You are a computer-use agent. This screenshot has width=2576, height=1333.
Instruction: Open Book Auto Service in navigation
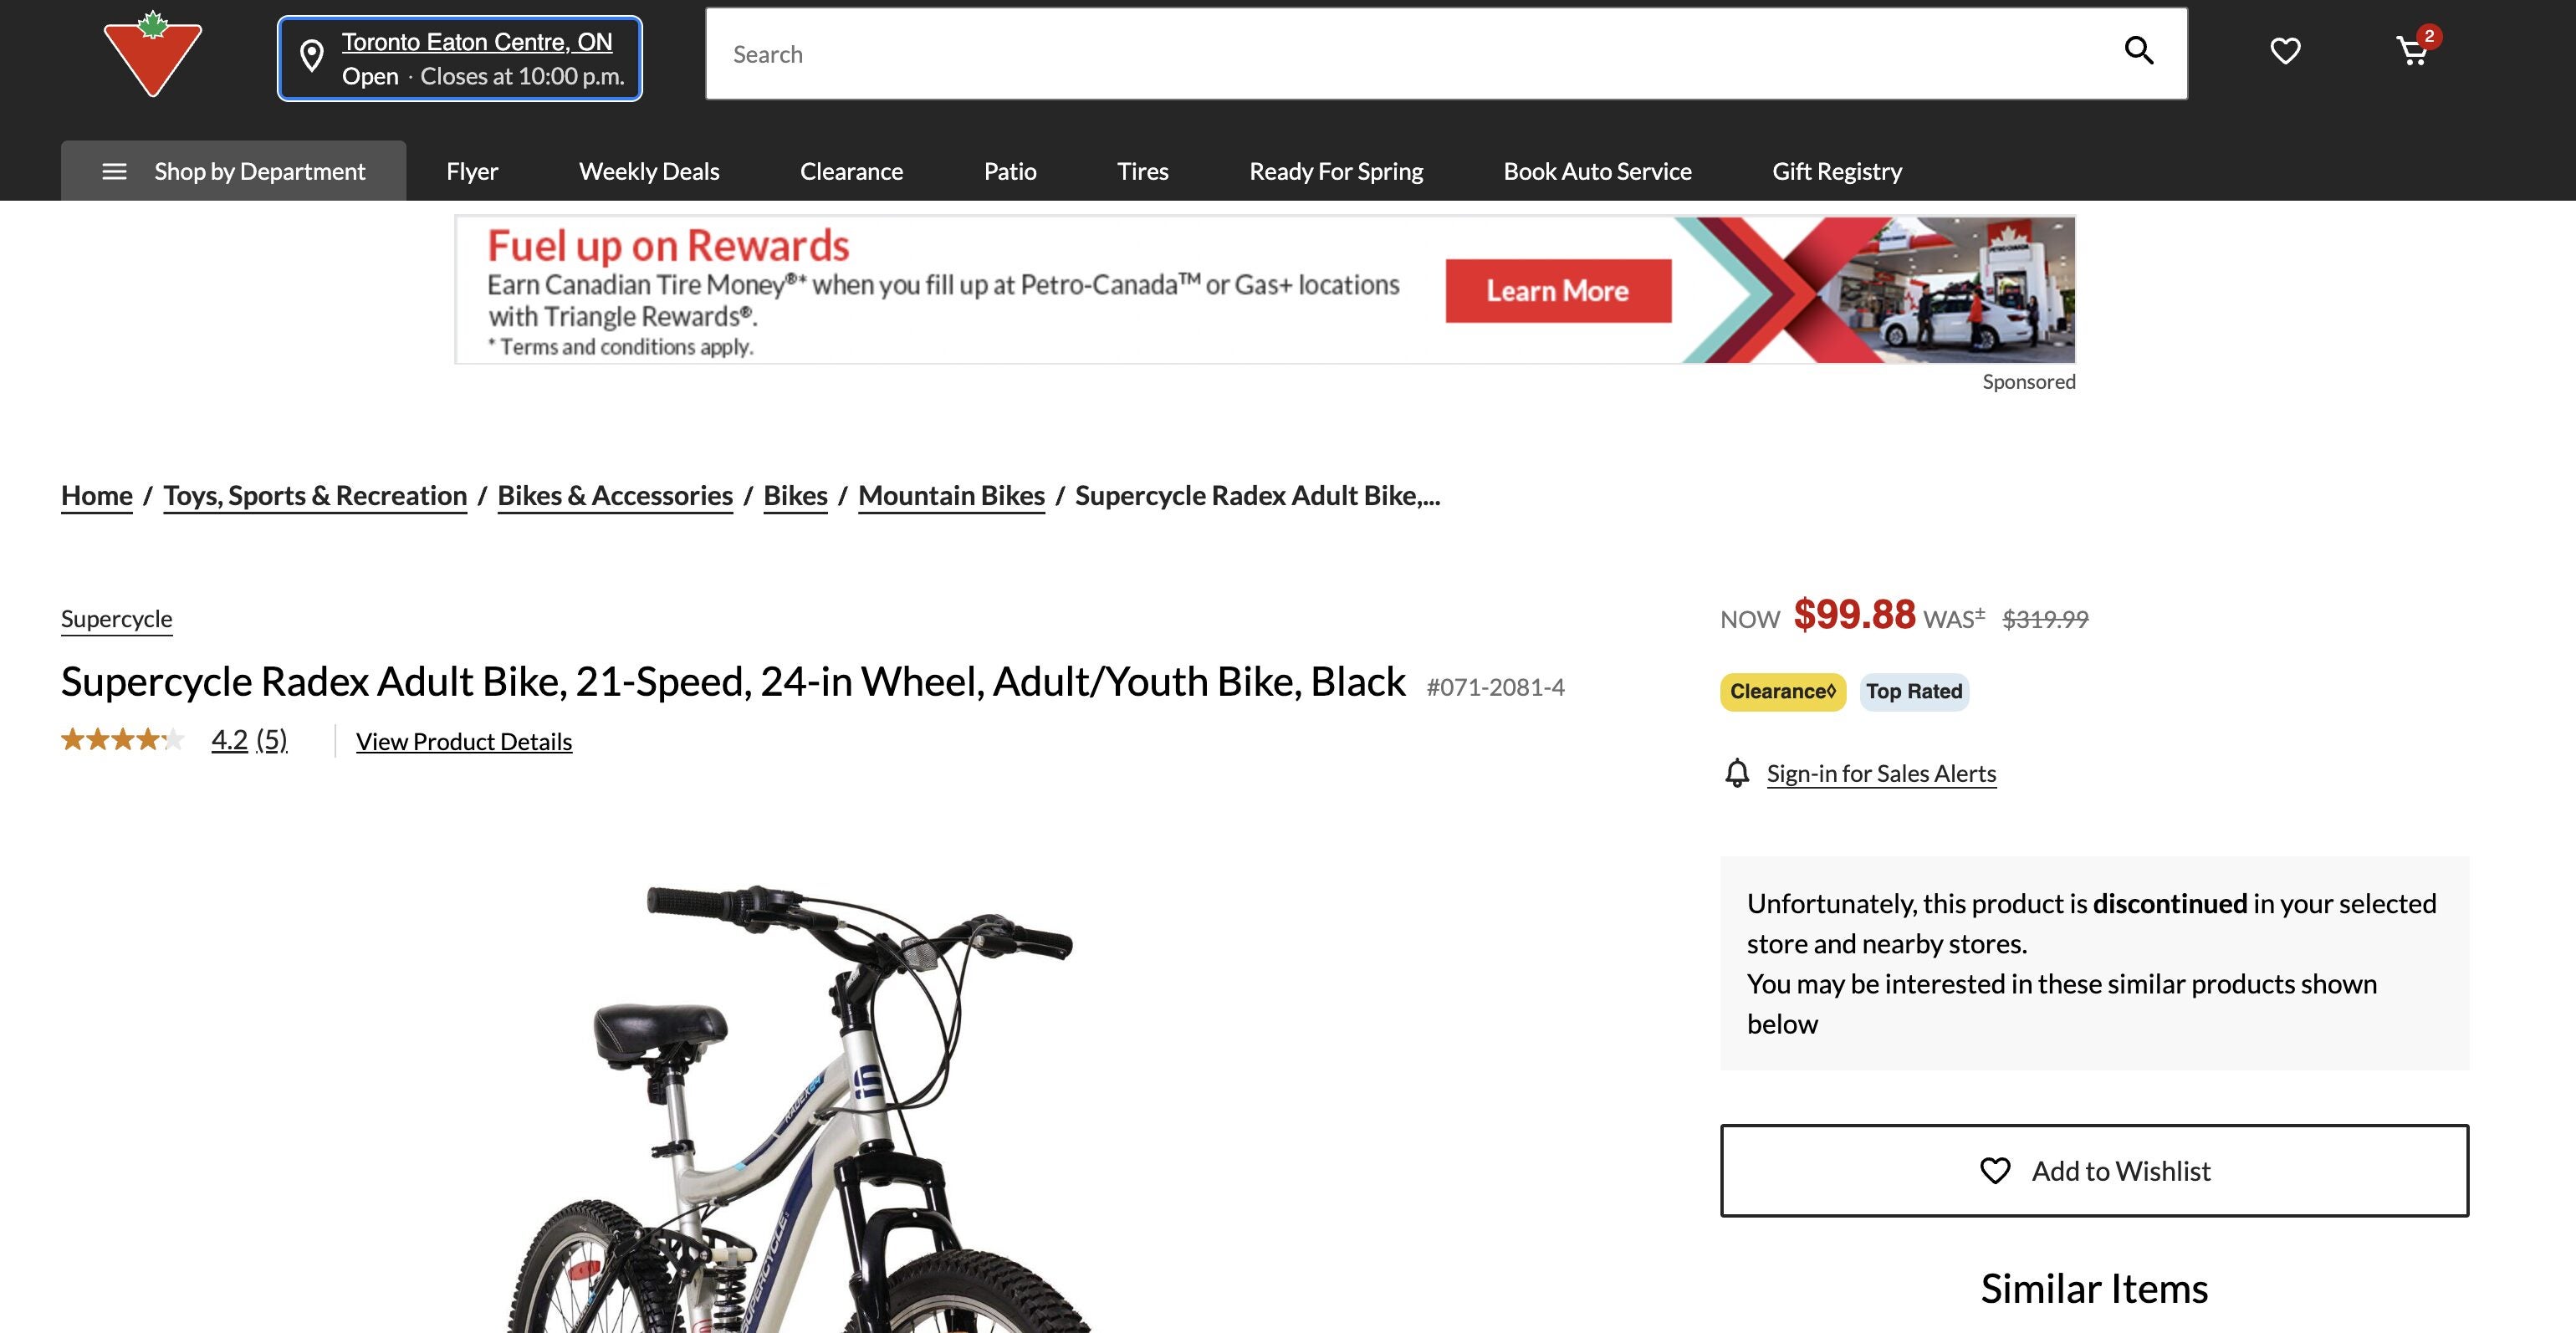[1597, 171]
